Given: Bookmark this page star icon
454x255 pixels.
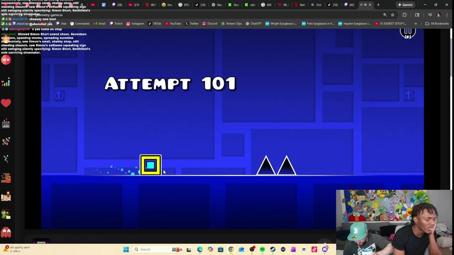Looking at the screenshot, I should coord(393,15).
